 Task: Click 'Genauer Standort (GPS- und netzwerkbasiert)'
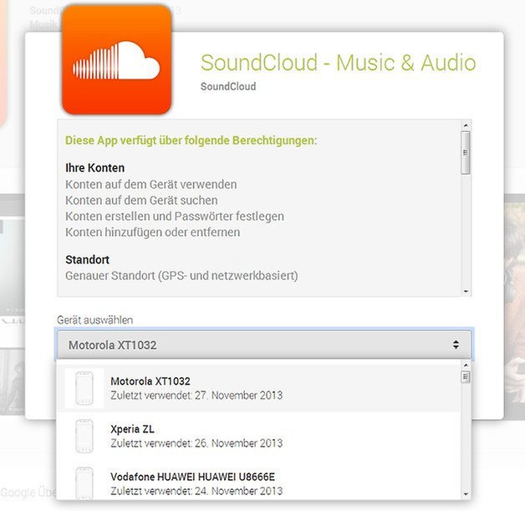tap(181, 276)
